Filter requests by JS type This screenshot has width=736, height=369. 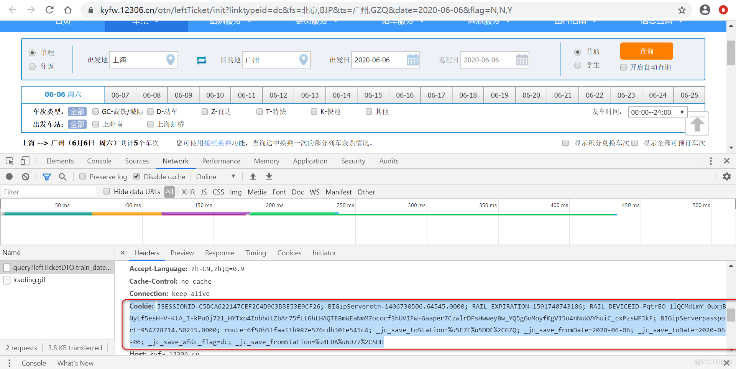[204, 192]
